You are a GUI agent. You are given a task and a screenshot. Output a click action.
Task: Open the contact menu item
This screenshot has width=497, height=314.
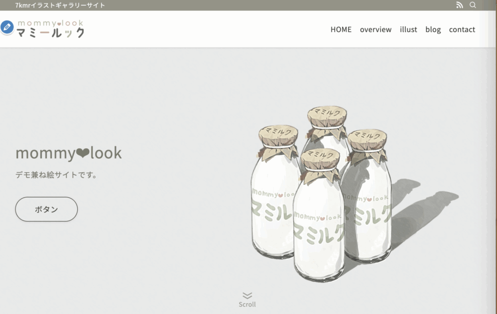462,30
